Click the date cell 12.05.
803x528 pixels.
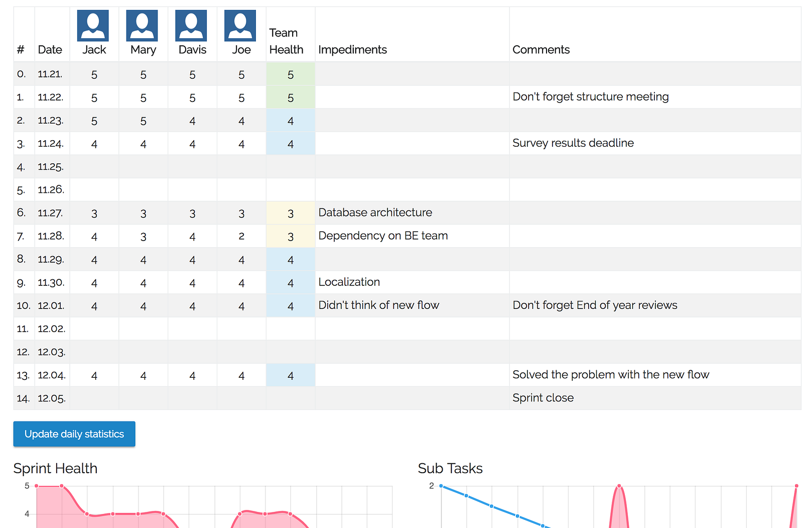point(52,398)
